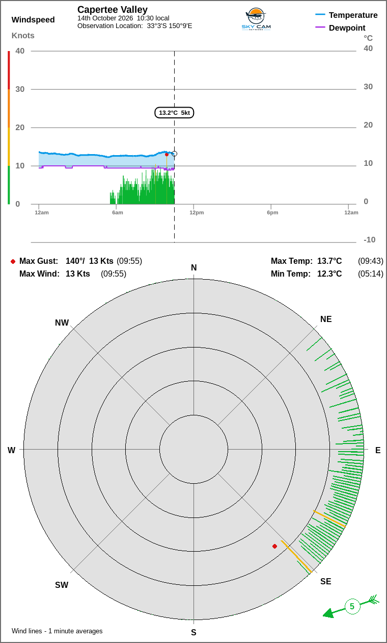Click the °C unit label
Screen dimensions: 387x643
tap(368, 38)
